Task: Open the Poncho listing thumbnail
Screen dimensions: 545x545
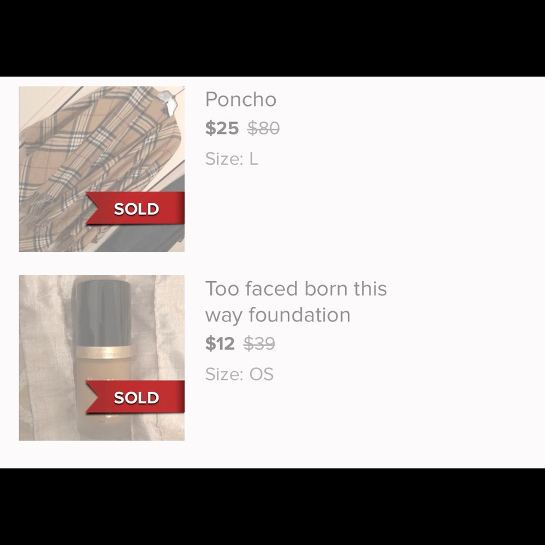Action: [101, 169]
